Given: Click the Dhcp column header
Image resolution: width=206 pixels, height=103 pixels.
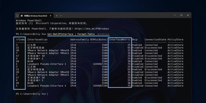Looking at the screenshot, I should click(x=135, y=40).
